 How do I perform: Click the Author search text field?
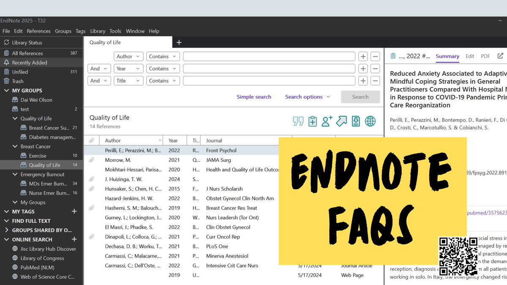click(x=269, y=57)
